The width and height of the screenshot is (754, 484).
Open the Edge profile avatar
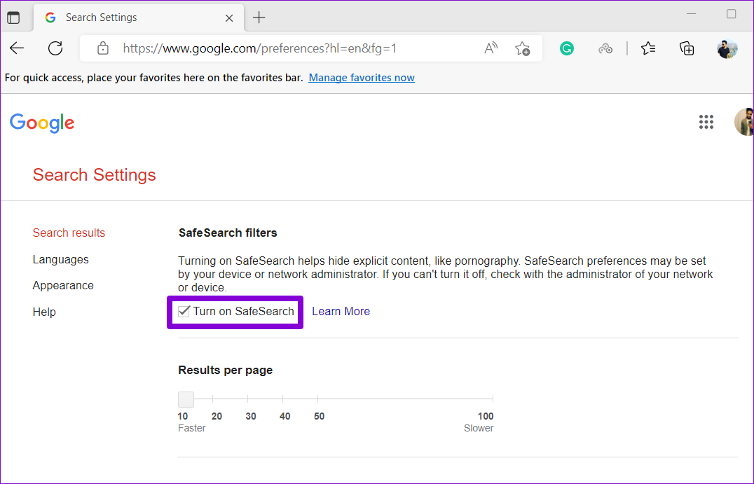click(x=727, y=48)
